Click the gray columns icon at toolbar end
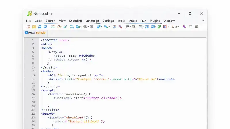The width and height of the screenshot is (230, 129). (x=196, y=27)
